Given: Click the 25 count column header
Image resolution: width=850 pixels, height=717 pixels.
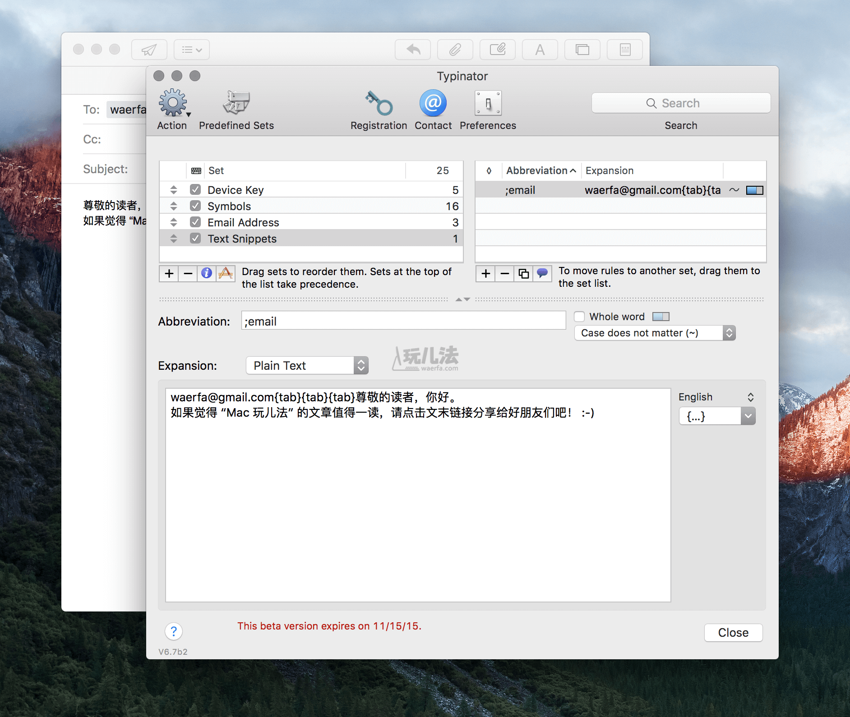Looking at the screenshot, I should tap(434, 170).
